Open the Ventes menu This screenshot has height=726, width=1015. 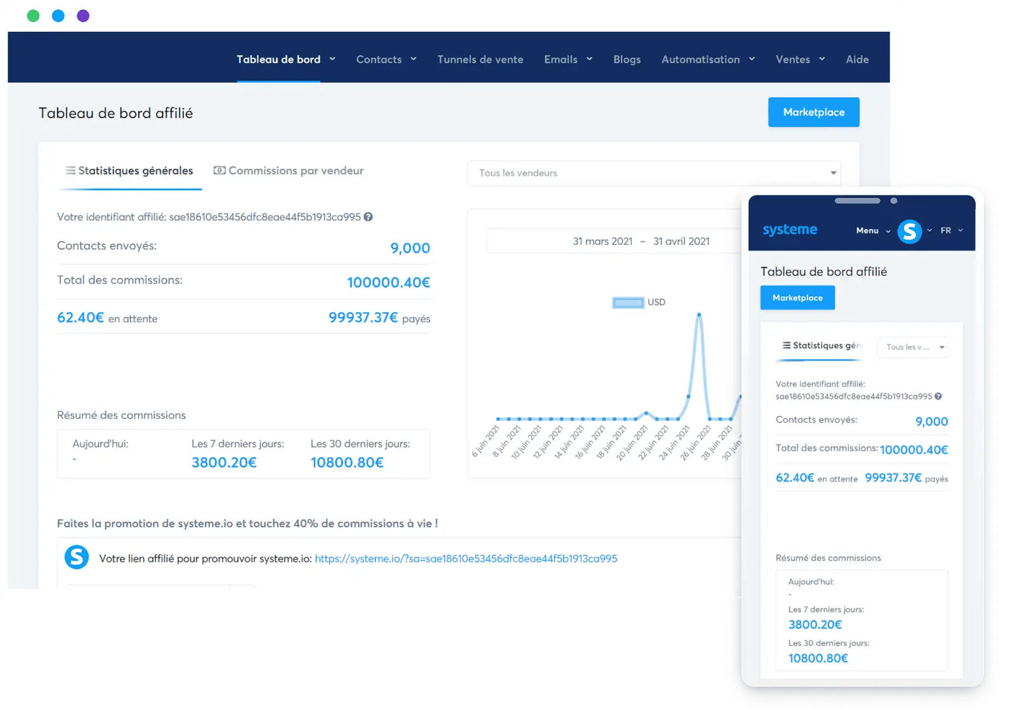(x=792, y=60)
